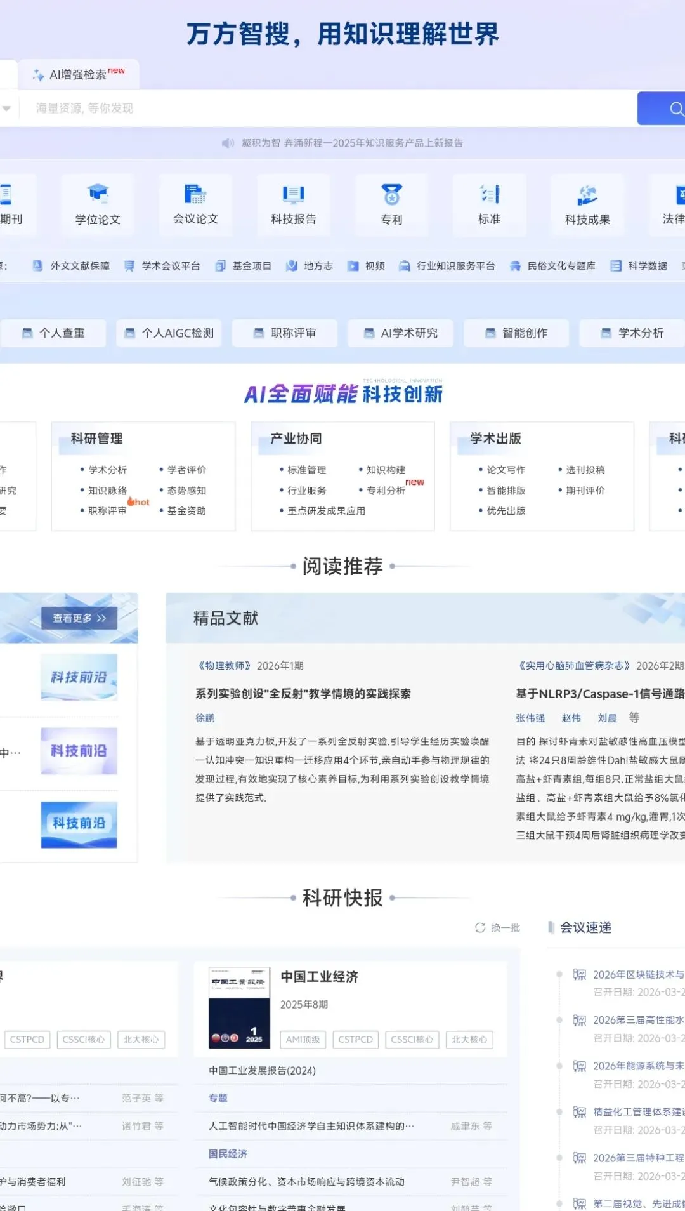Open 重点研发成果应用 link

click(326, 511)
